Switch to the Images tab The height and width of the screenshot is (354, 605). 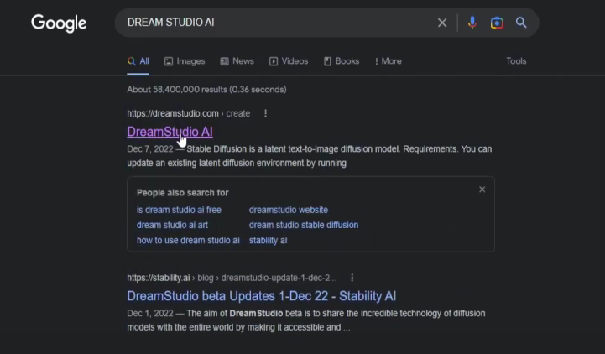(x=185, y=61)
